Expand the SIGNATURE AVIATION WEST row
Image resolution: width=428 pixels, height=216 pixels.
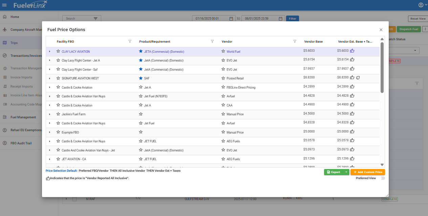pos(49,78)
